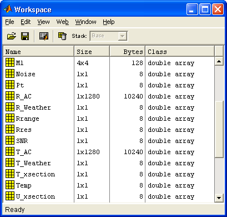Click the 4x4 size cell of M1
227x217 pixels.
pyautogui.click(x=83, y=63)
